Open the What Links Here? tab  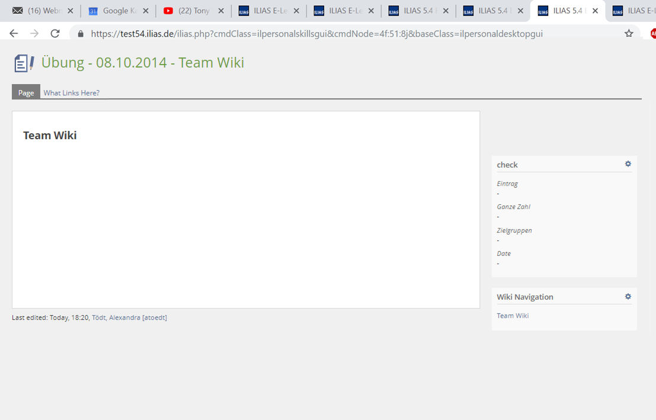point(71,92)
